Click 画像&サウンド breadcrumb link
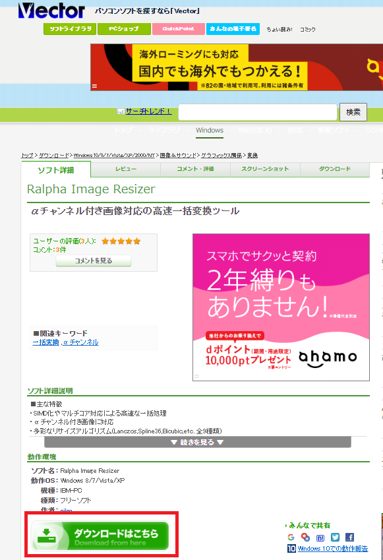Viewport: 383px width, 560px height. point(178,156)
